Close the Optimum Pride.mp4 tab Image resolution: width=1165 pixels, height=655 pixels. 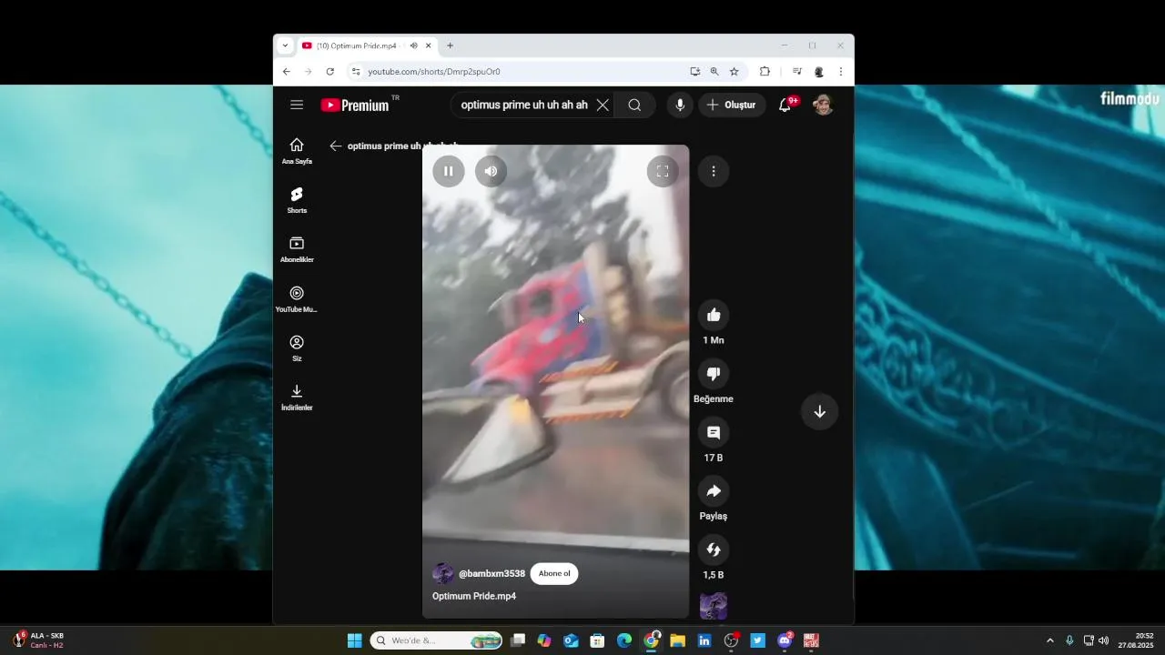click(x=428, y=45)
